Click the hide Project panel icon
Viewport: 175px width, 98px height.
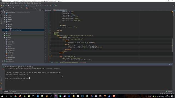(x=43, y=10)
